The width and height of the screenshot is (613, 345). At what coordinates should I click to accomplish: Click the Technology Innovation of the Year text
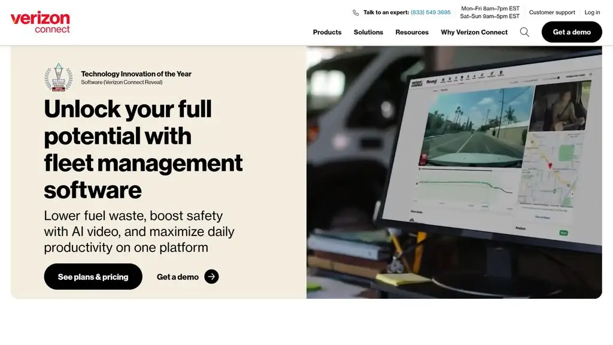point(136,74)
